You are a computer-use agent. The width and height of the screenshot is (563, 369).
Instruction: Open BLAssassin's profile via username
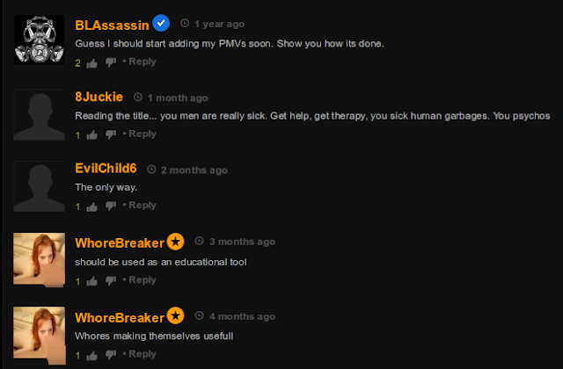pos(112,25)
